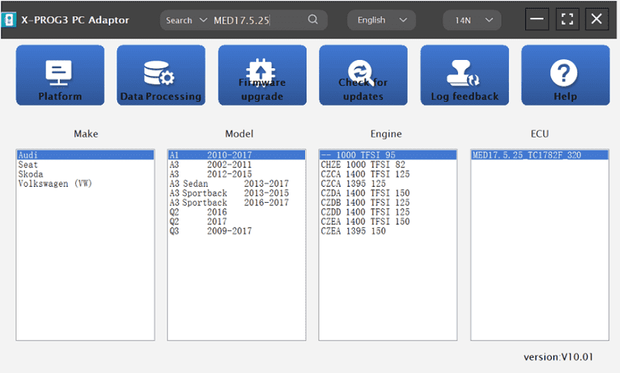Screen dimensions: 620x373
Task: Toggle fullscreen for the X-PROG3 window
Action: point(568,19)
